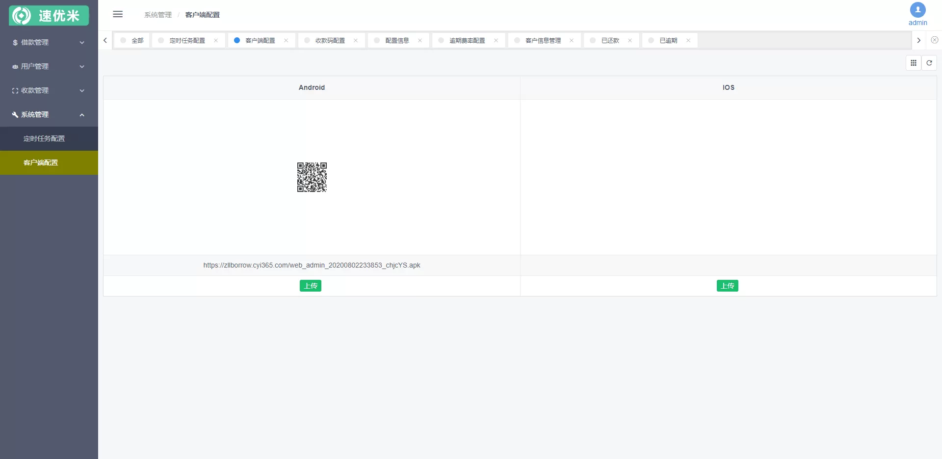Image resolution: width=942 pixels, height=459 pixels.
Task: Click the Android 上传 button
Action: click(x=311, y=286)
